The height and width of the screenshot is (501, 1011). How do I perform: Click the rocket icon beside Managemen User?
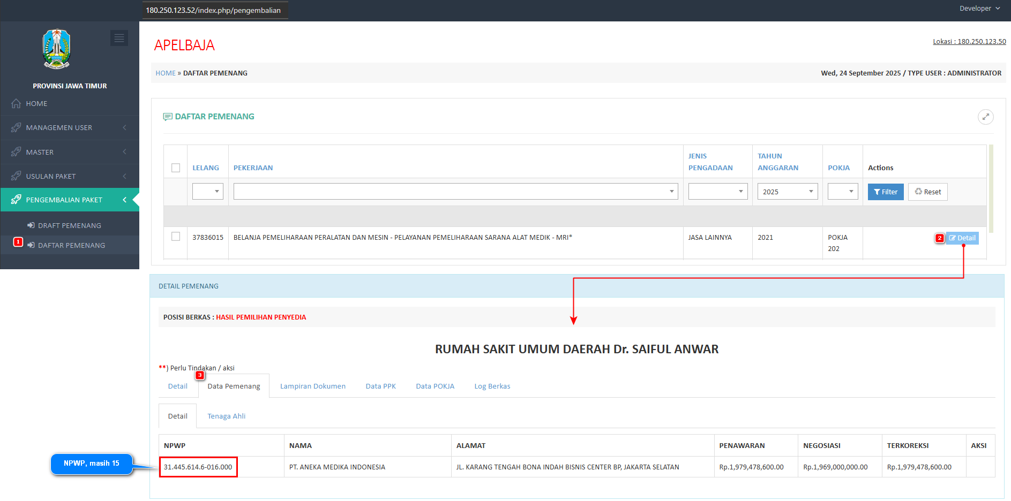16,128
